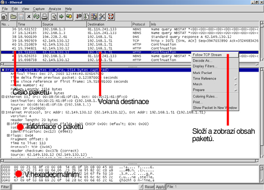Close the capture file with the X icon
Screen dimensions: 264x190
point(29,17)
